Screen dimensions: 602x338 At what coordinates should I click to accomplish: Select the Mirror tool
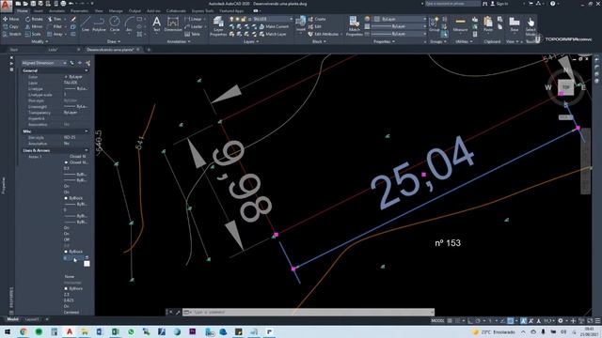point(34,26)
